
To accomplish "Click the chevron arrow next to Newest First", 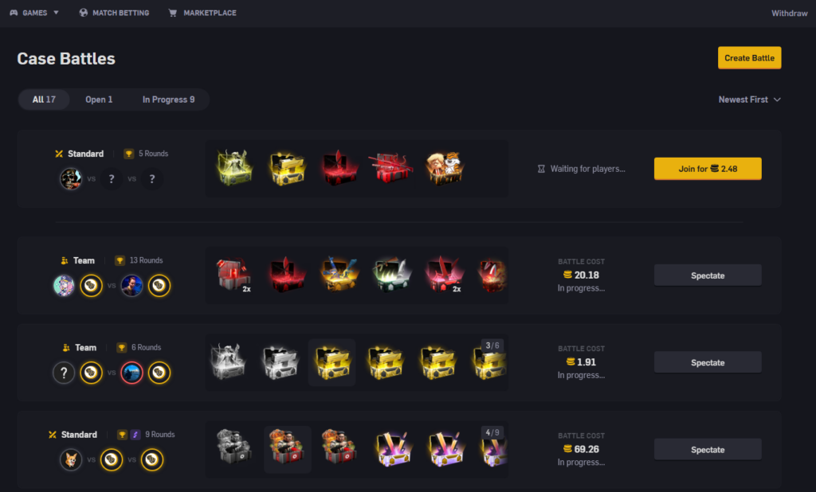I will pos(777,100).
